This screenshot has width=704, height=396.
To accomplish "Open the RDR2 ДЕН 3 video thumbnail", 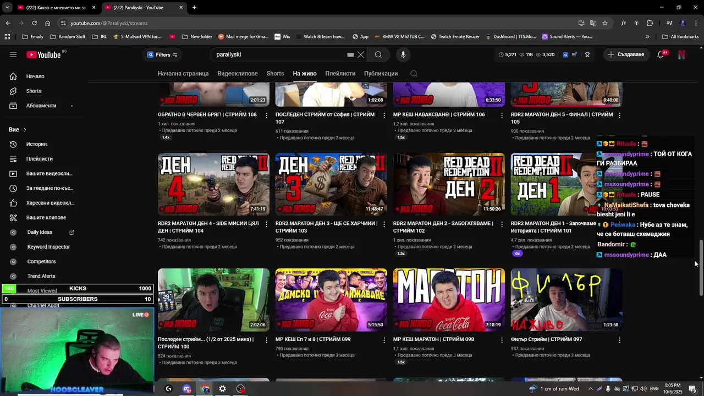I will click(331, 184).
